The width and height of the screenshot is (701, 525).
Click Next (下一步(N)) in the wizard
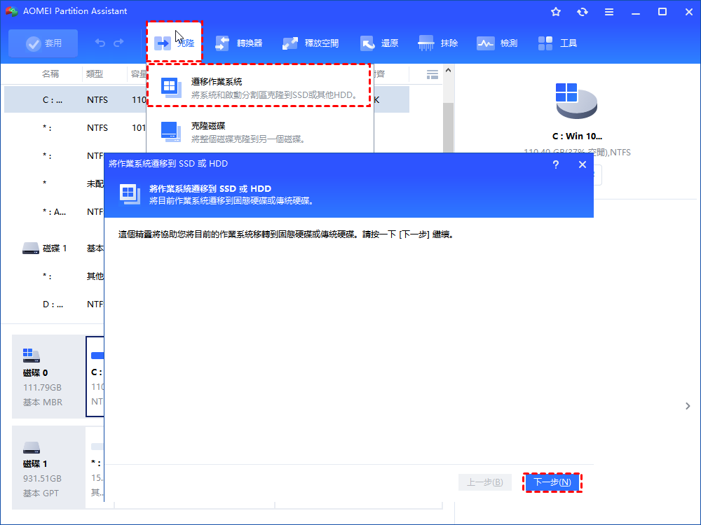click(552, 482)
